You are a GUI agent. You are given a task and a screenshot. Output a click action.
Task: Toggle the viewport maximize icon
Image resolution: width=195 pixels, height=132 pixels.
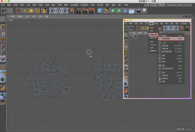click(x=193, y=16)
